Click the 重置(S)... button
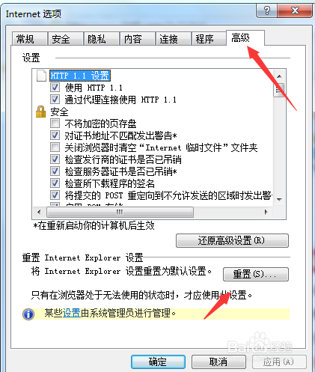315x372 pixels. coord(256,274)
